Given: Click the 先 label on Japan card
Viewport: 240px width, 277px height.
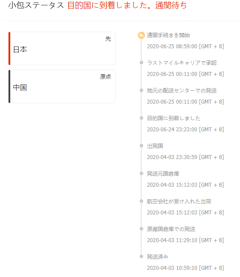Looking at the screenshot, I should [108, 39].
